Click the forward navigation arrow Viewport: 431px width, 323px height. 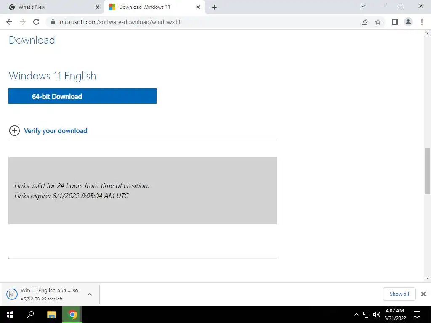tap(23, 22)
